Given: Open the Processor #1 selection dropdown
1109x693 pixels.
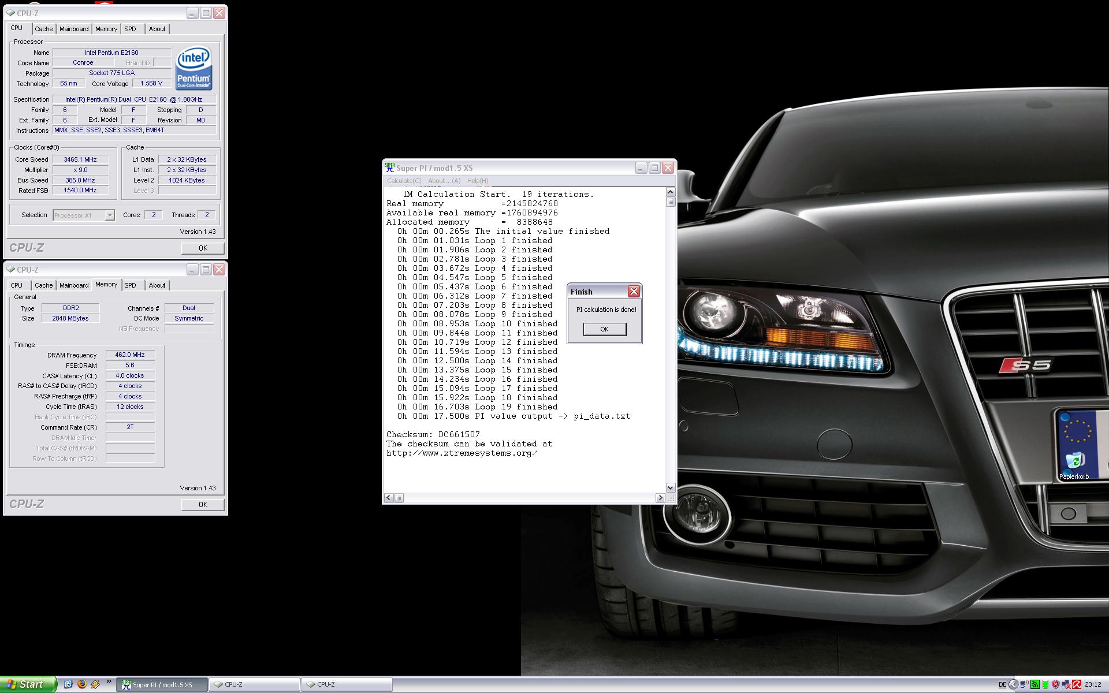Looking at the screenshot, I should click(110, 215).
